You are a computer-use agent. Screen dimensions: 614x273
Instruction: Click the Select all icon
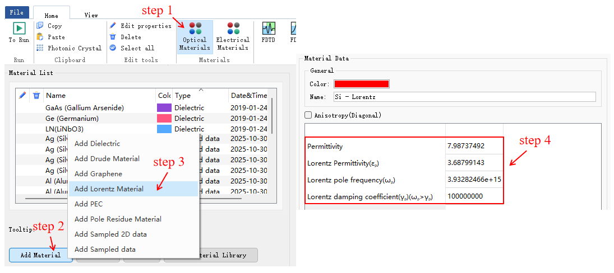[x=113, y=48]
